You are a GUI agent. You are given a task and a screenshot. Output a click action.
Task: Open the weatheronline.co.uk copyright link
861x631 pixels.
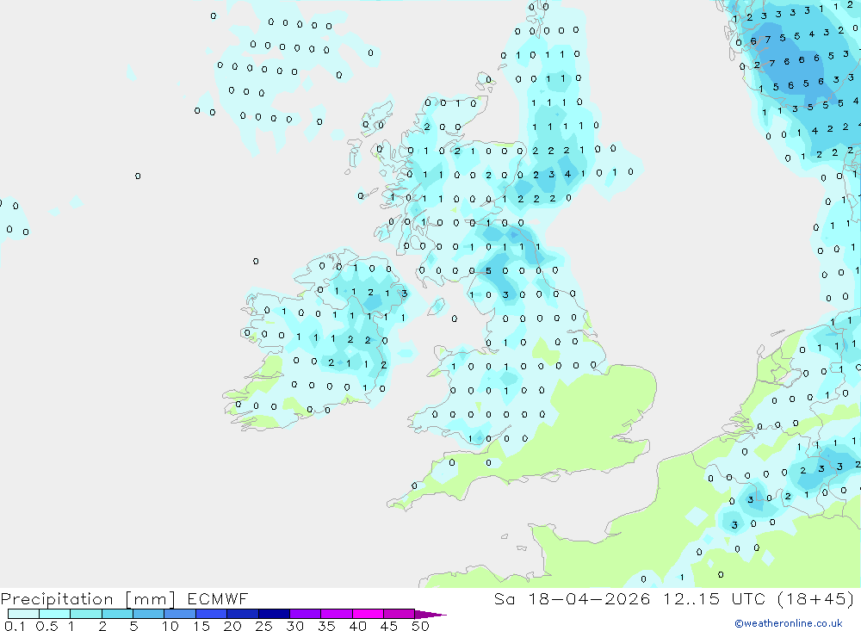[789, 623]
